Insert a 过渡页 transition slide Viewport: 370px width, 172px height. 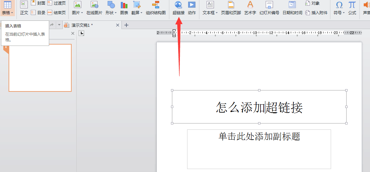point(56,3)
